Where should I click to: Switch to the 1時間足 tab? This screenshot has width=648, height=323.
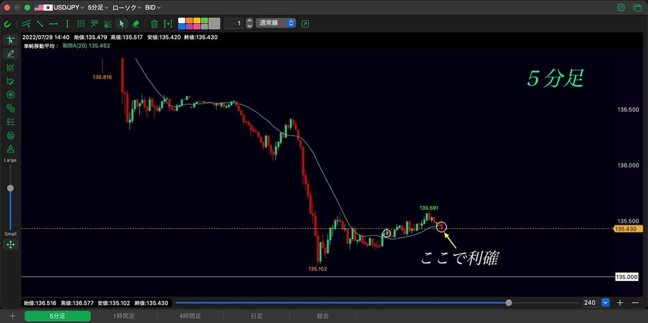click(124, 316)
